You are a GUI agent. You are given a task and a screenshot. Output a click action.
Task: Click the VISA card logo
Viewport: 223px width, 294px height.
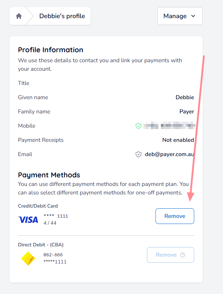28,220
